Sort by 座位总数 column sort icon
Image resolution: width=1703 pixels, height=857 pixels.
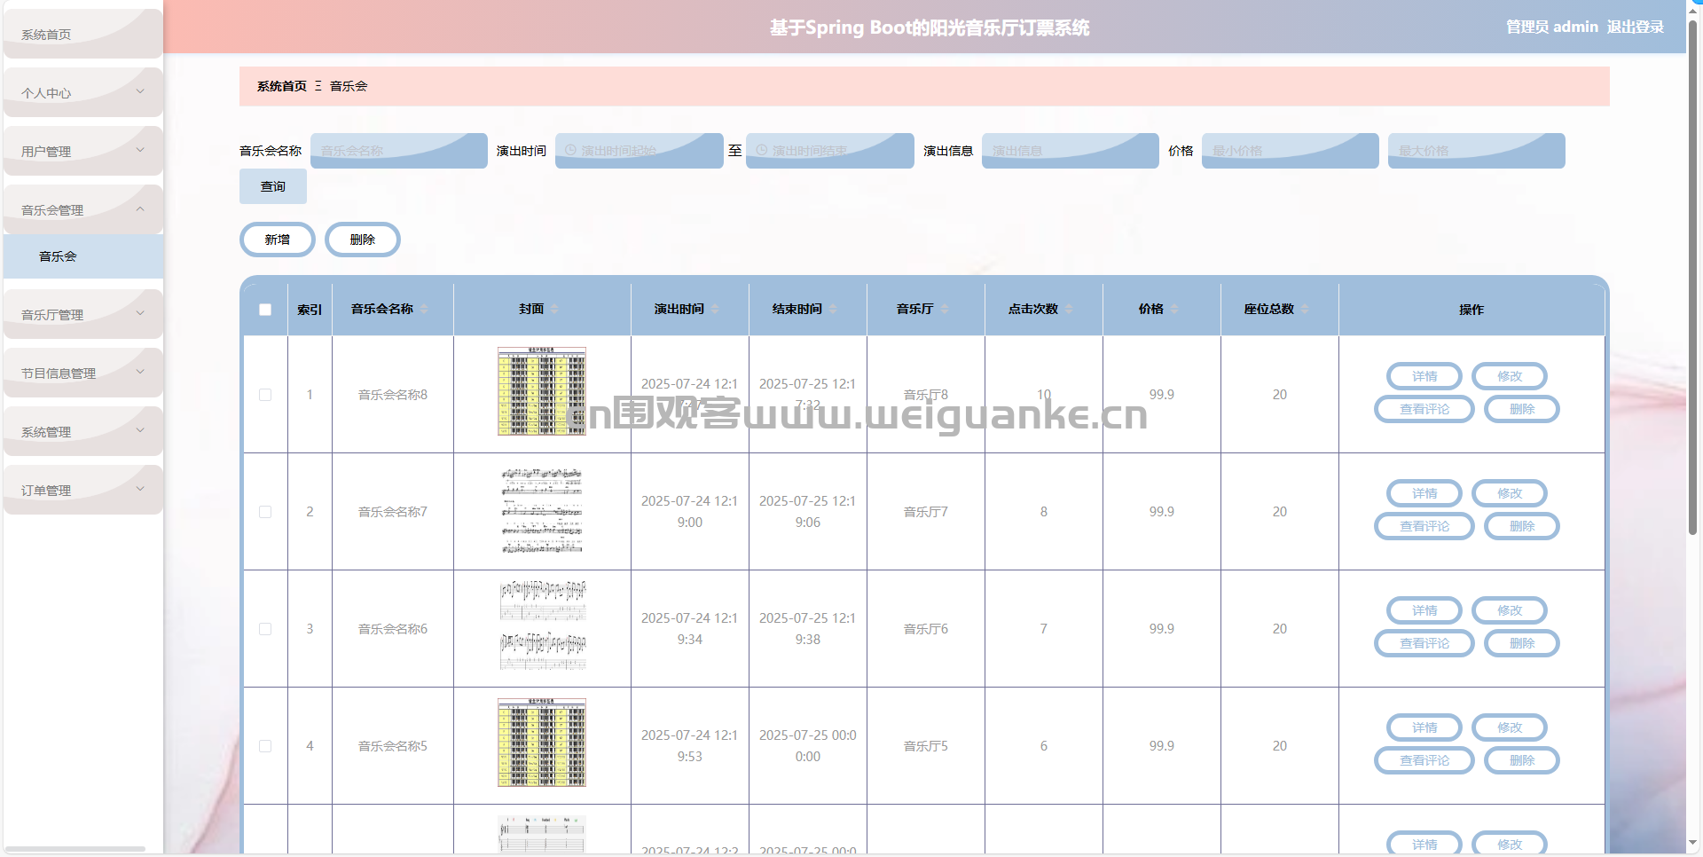tap(1305, 309)
